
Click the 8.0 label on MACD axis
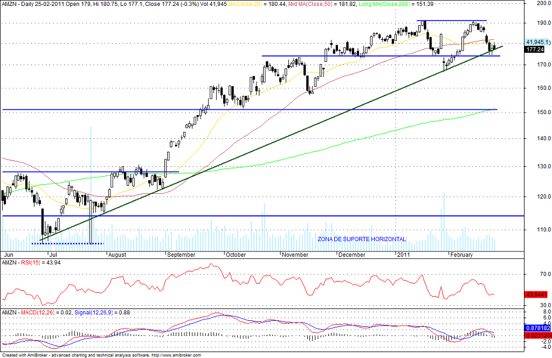click(x=547, y=312)
